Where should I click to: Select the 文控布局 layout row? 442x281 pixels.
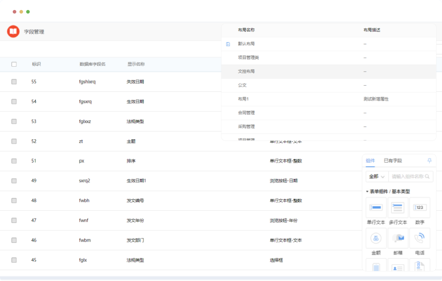point(246,72)
